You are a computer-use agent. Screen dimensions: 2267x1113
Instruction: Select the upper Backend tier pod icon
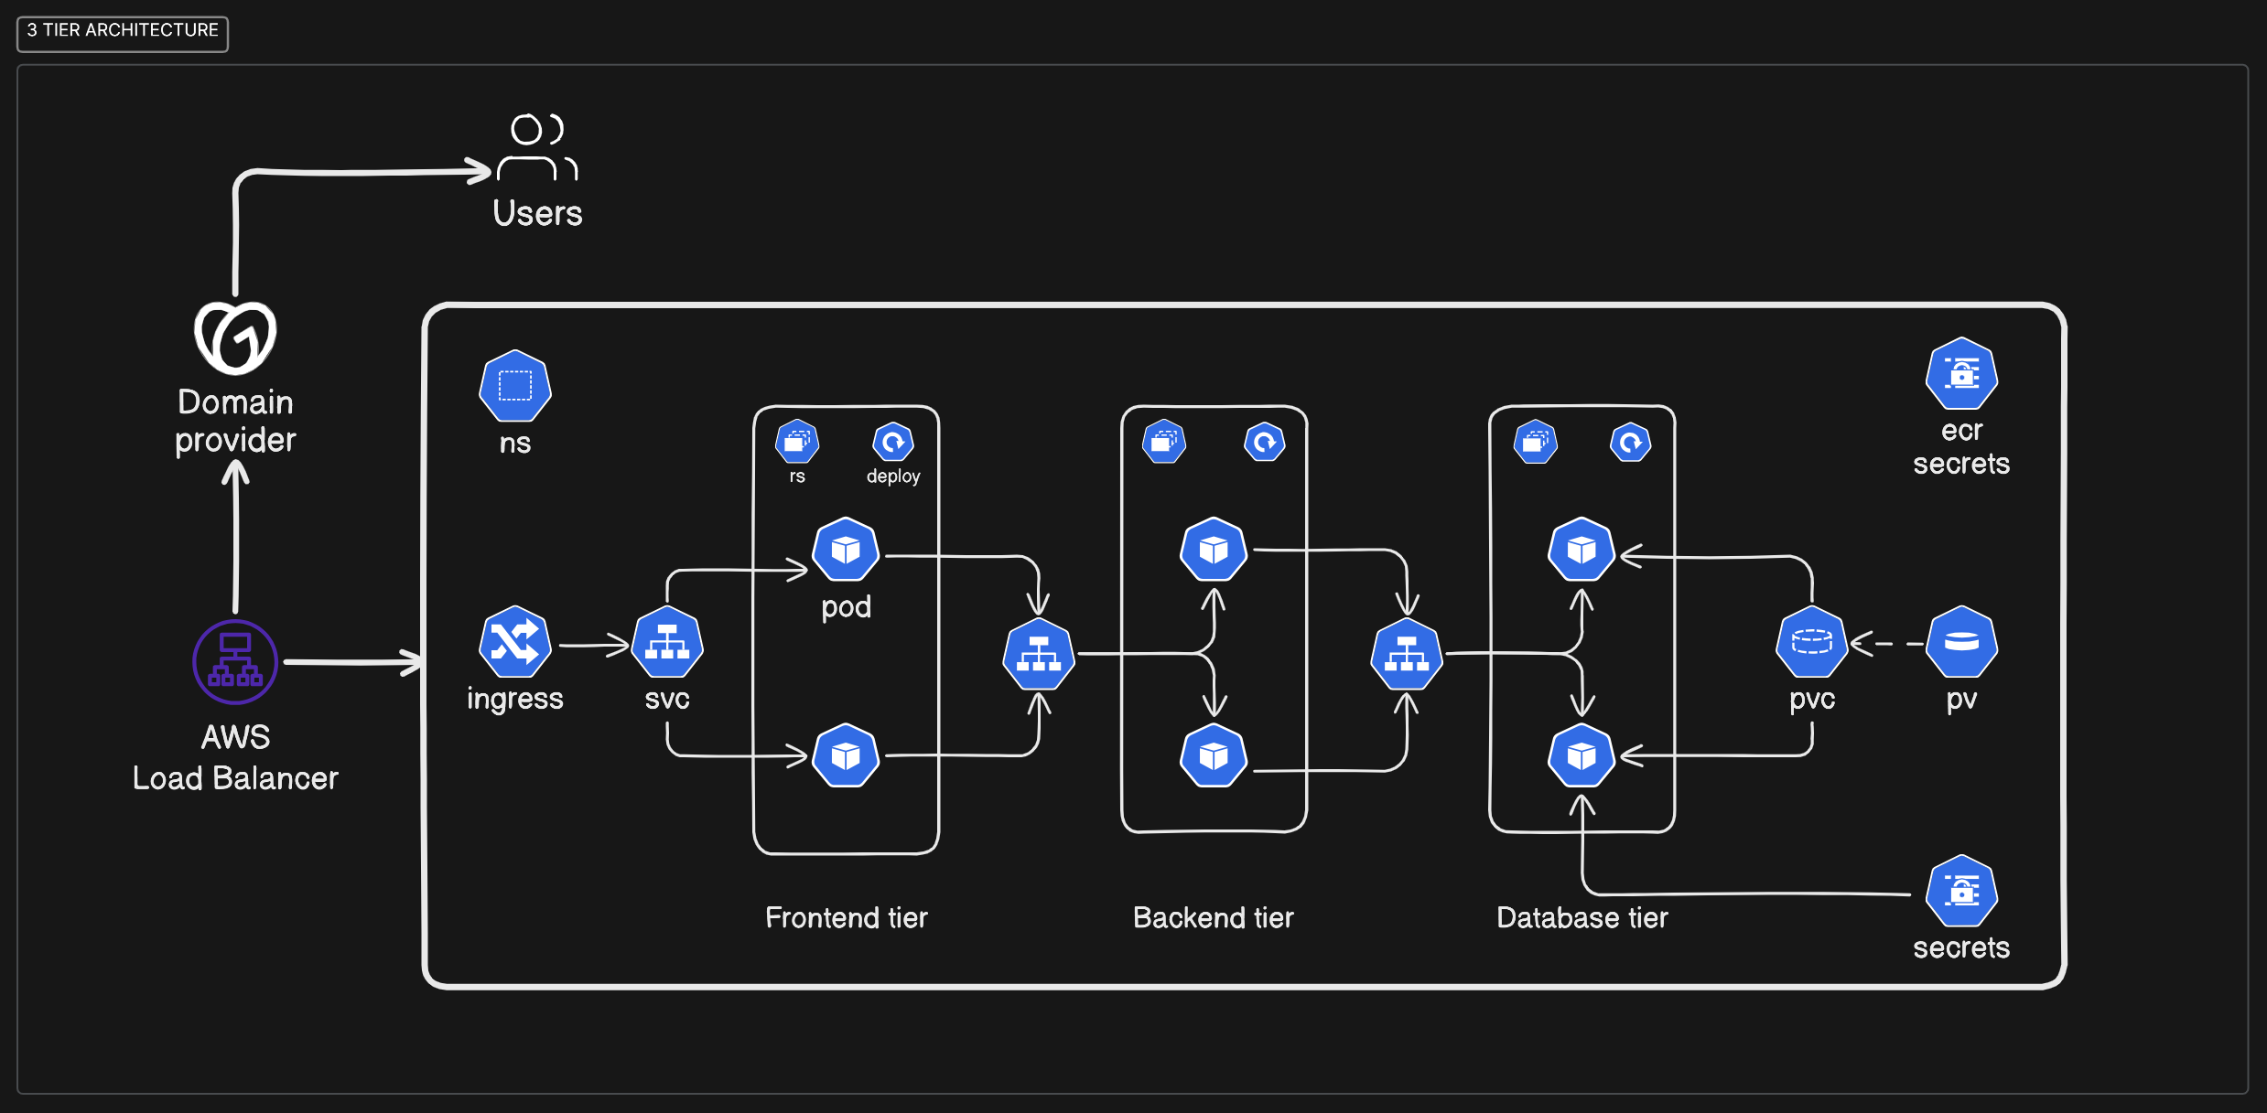(1214, 550)
